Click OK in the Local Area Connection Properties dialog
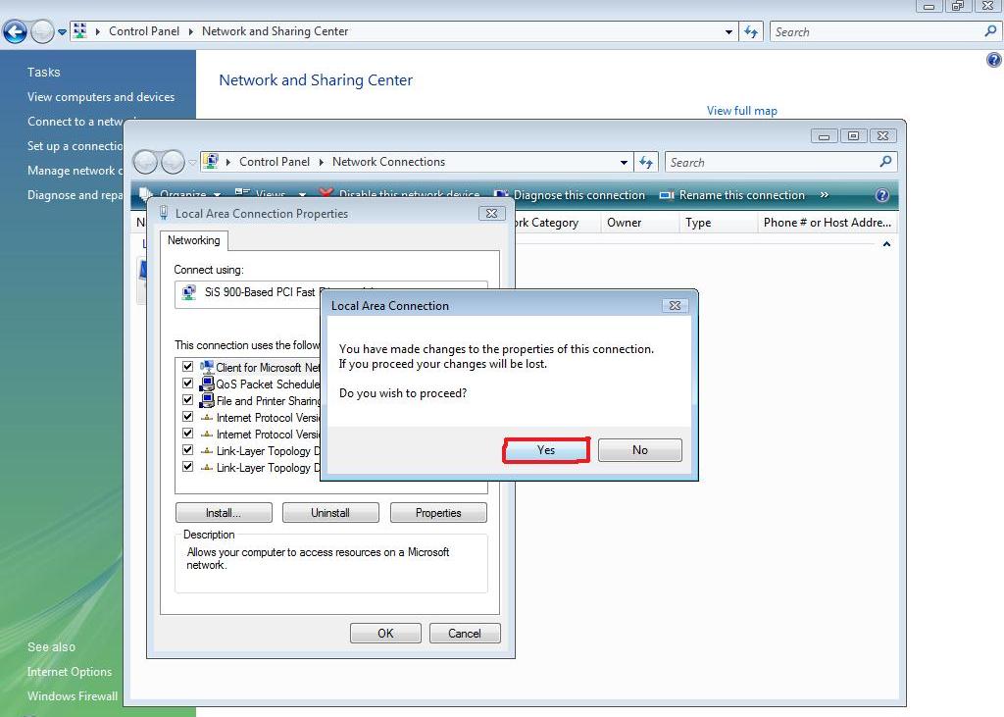The width and height of the screenshot is (1004, 717). tap(385, 633)
